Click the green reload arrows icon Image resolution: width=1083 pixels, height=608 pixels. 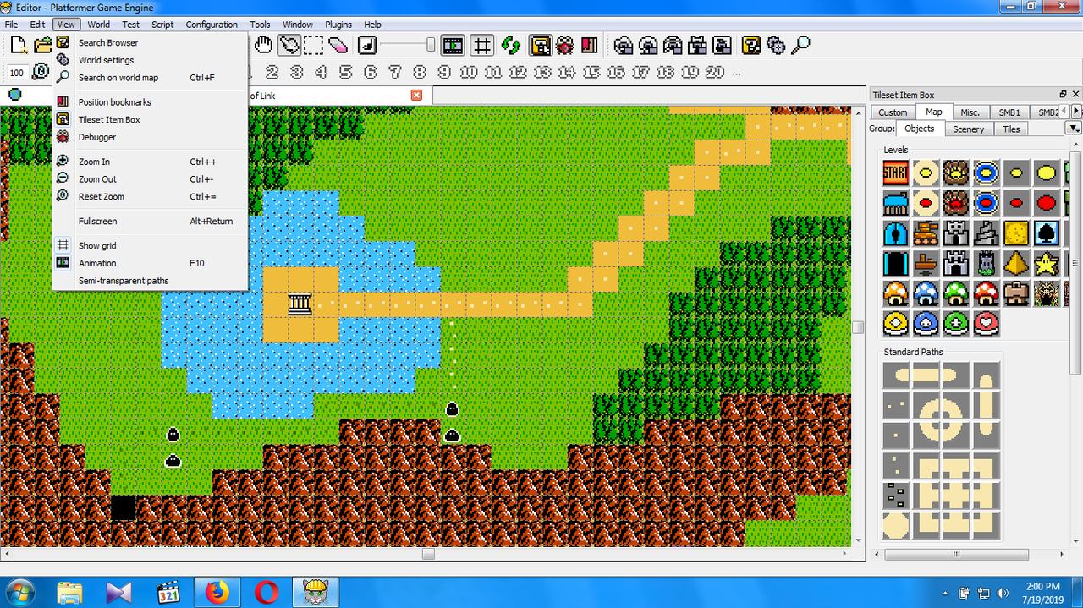510,45
